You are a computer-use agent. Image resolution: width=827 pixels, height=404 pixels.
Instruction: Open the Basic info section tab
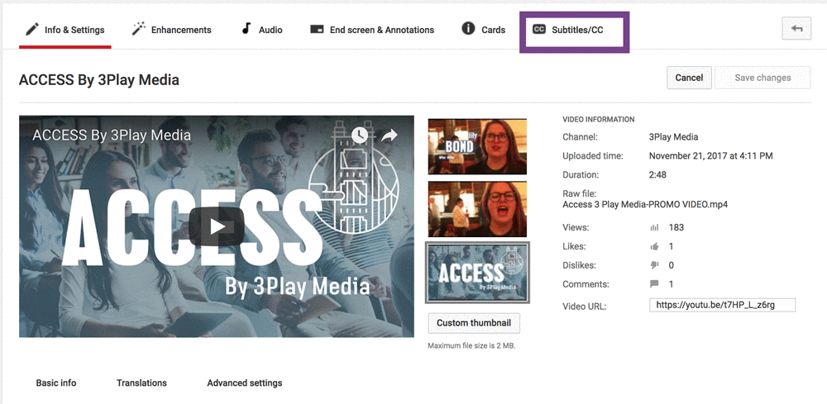tap(56, 383)
